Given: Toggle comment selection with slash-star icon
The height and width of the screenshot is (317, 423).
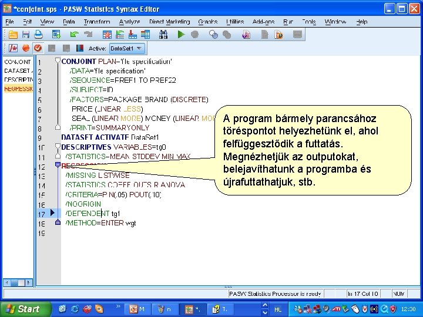Looking at the screenshot, I should (13, 48).
